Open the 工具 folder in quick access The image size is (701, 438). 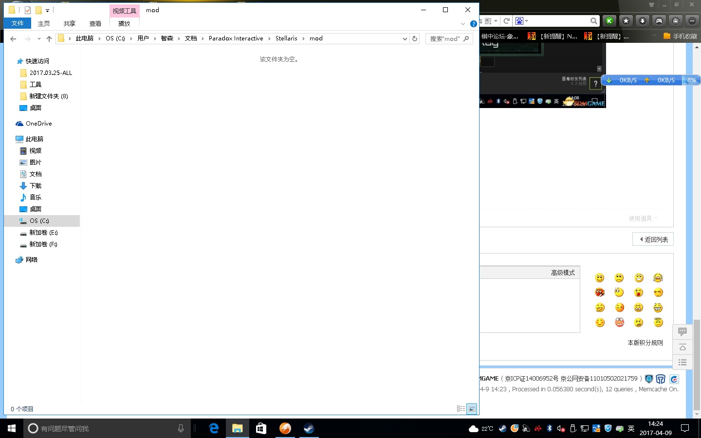click(36, 85)
